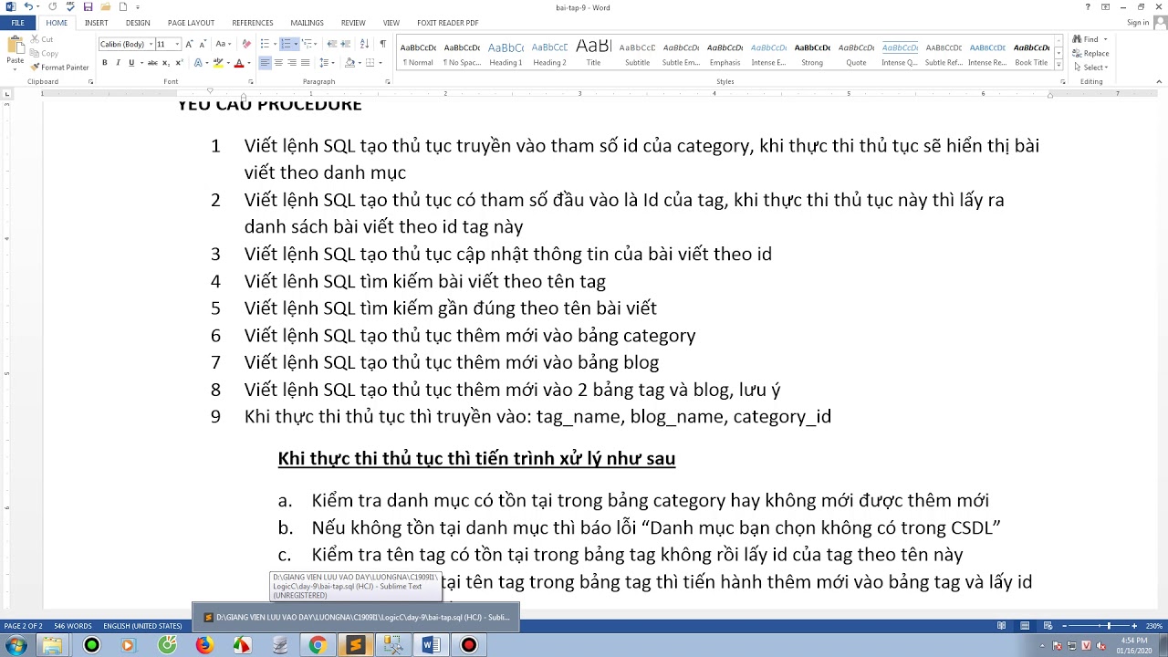This screenshot has width=1168, height=657.
Task: Open Sublime Text from the taskbar
Action: [355, 645]
